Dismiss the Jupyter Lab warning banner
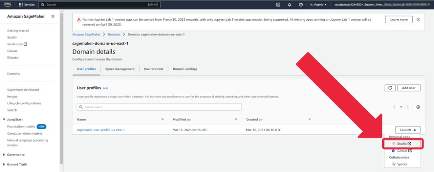This screenshot has height=172, width=434. click(418, 20)
